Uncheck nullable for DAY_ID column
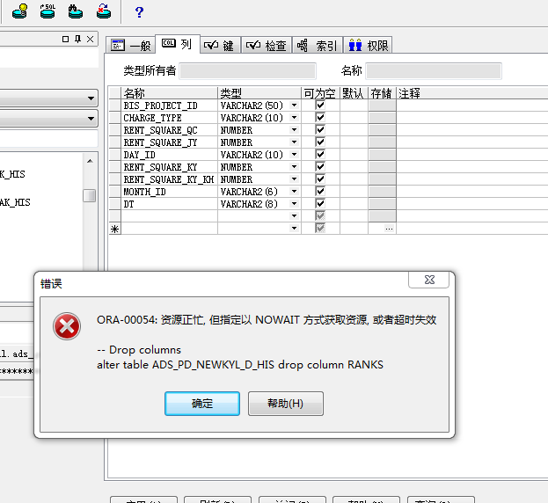This screenshot has height=503, width=548. coord(320,155)
